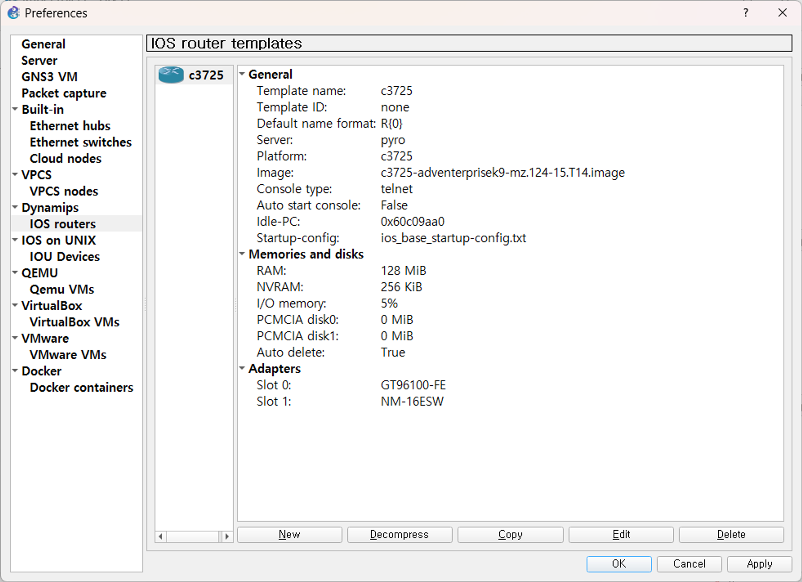Collapse the General details group arrow
Image resolution: width=802 pixels, height=582 pixels.
(242, 74)
